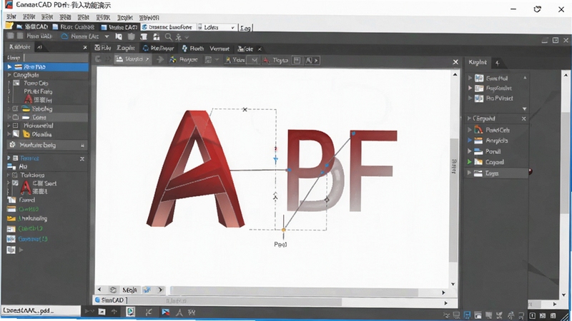Click the person icon right of the magnifier
Screen dimensions: 572x321
pos(178,37)
